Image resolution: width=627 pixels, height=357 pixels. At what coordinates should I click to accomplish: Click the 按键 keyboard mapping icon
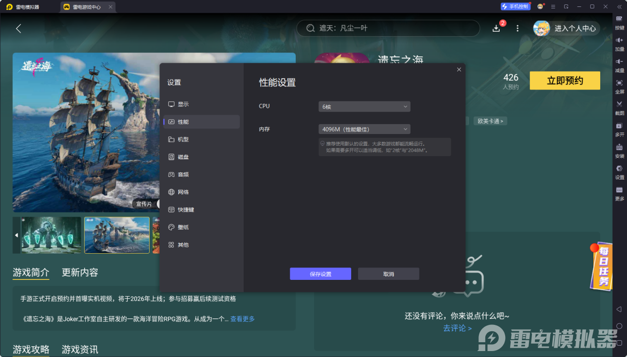pos(619,19)
